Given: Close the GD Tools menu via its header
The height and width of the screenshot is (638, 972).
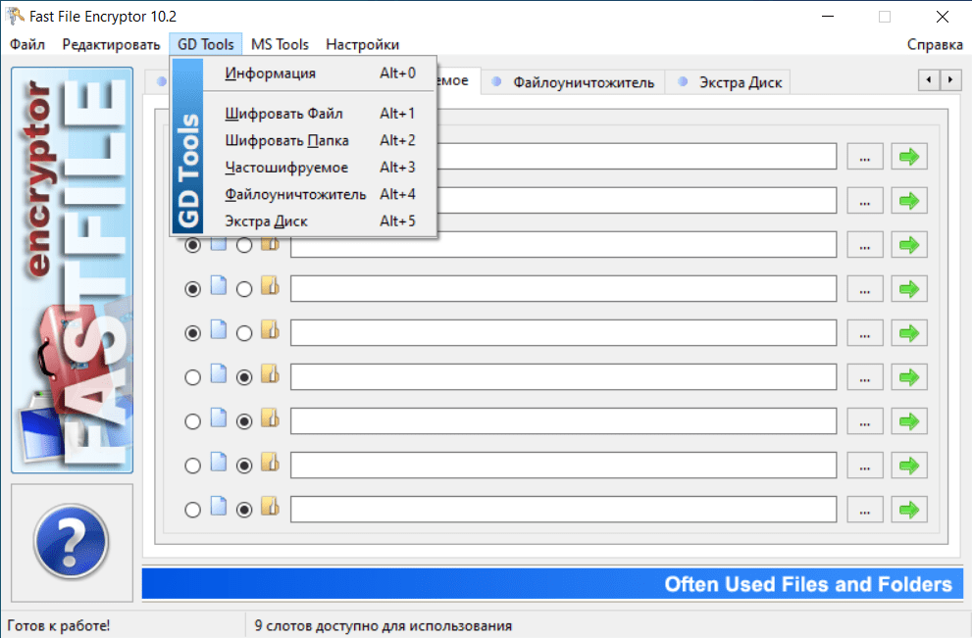Looking at the screenshot, I should tap(206, 45).
